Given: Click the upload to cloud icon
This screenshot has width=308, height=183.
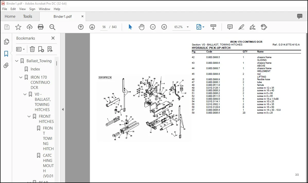Looking at the screenshot, I should 30,27.
